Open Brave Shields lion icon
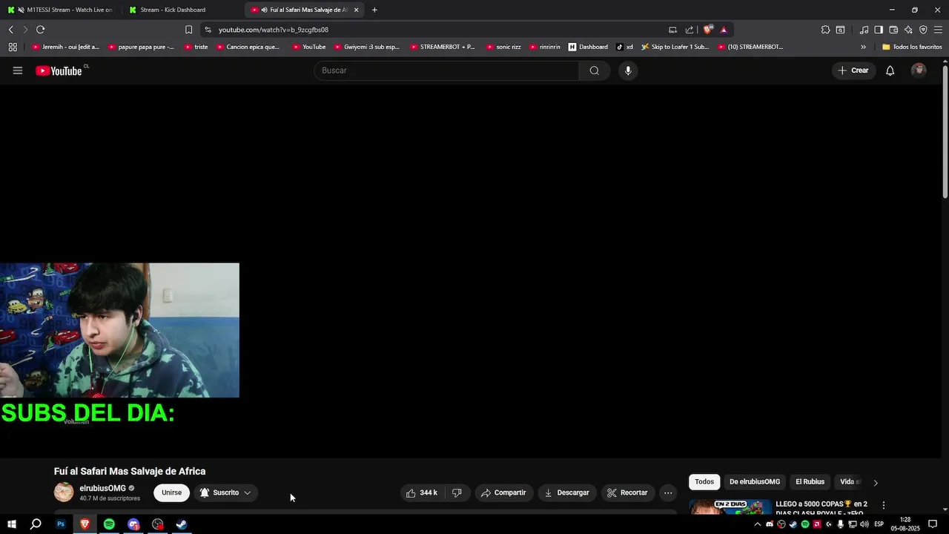The image size is (949, 534). pyautogui.click(x=708, y=30)
